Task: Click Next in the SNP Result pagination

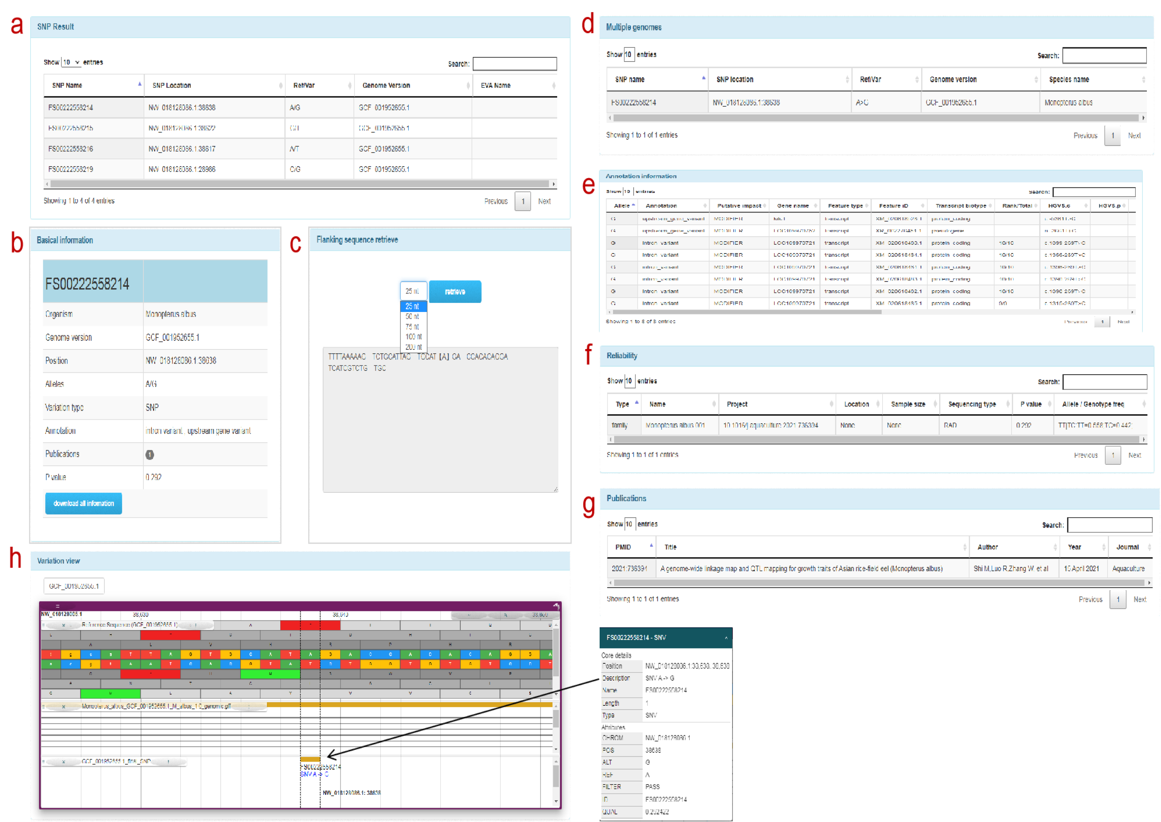Action: point(544,201)
